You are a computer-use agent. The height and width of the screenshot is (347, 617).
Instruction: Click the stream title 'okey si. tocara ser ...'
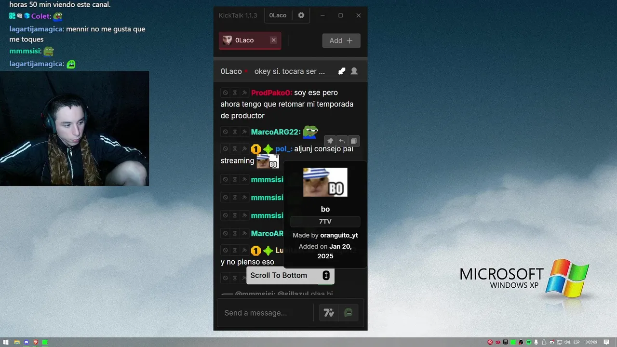tap(290, 71)
